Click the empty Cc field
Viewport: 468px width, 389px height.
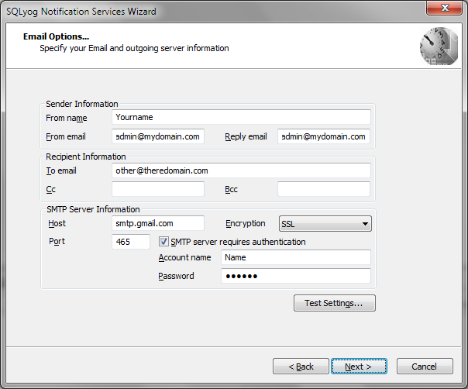(x=158, y=189)
